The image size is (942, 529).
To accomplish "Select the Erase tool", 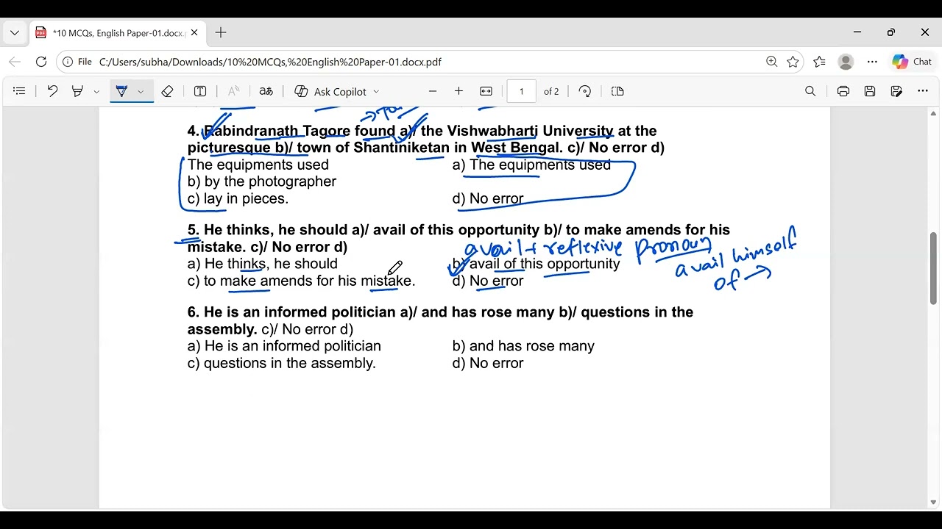I will tap(167, 91).
